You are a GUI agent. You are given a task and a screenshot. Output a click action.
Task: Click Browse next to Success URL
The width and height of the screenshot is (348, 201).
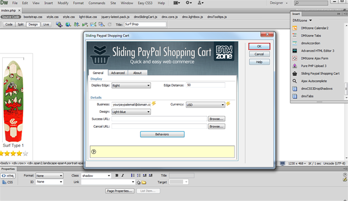(216, 119)
